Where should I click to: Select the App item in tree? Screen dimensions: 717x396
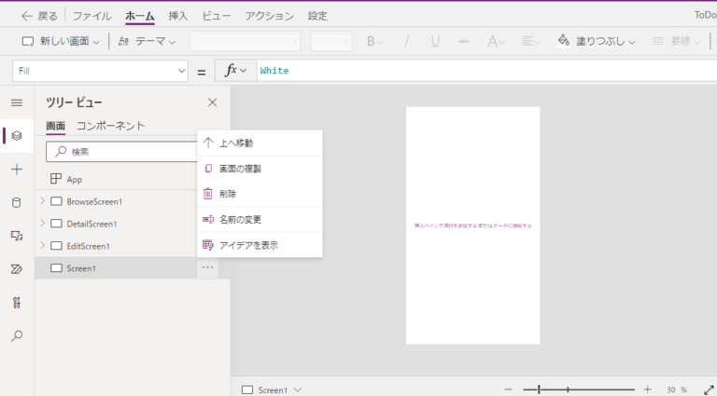pos(75,179)
